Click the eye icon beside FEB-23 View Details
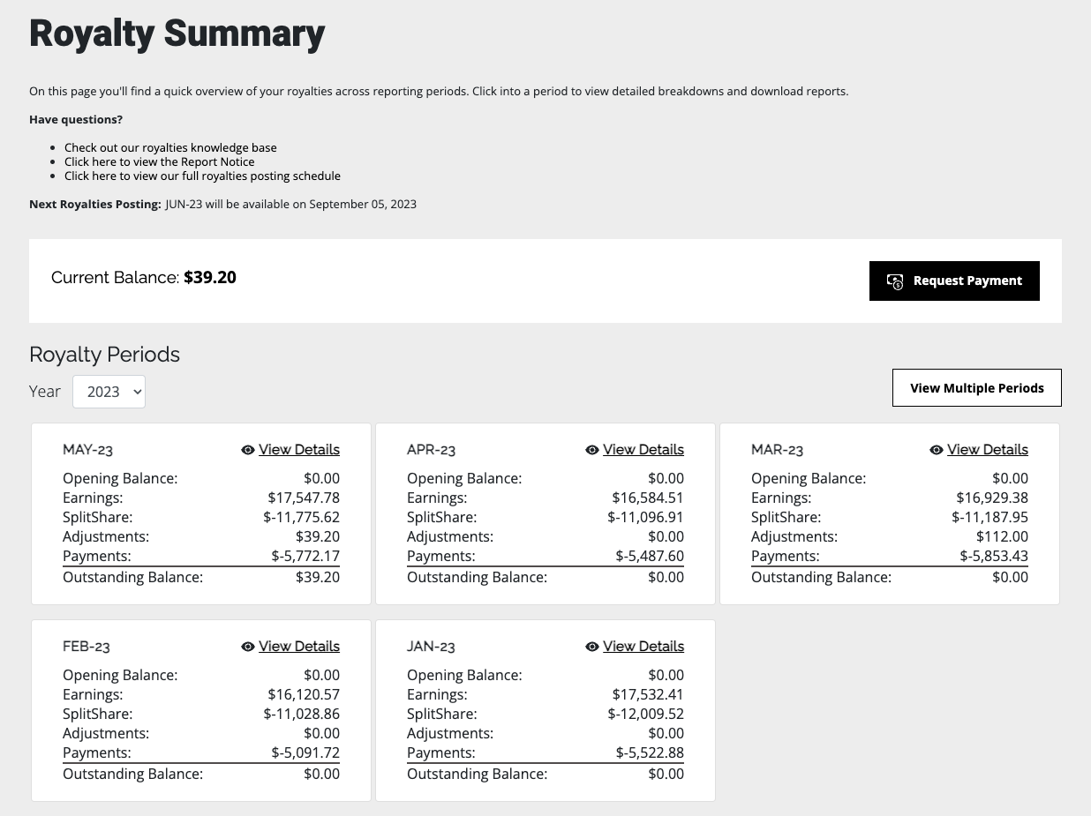This screenshot has height=816, width=1091. (x=248, y=647)
